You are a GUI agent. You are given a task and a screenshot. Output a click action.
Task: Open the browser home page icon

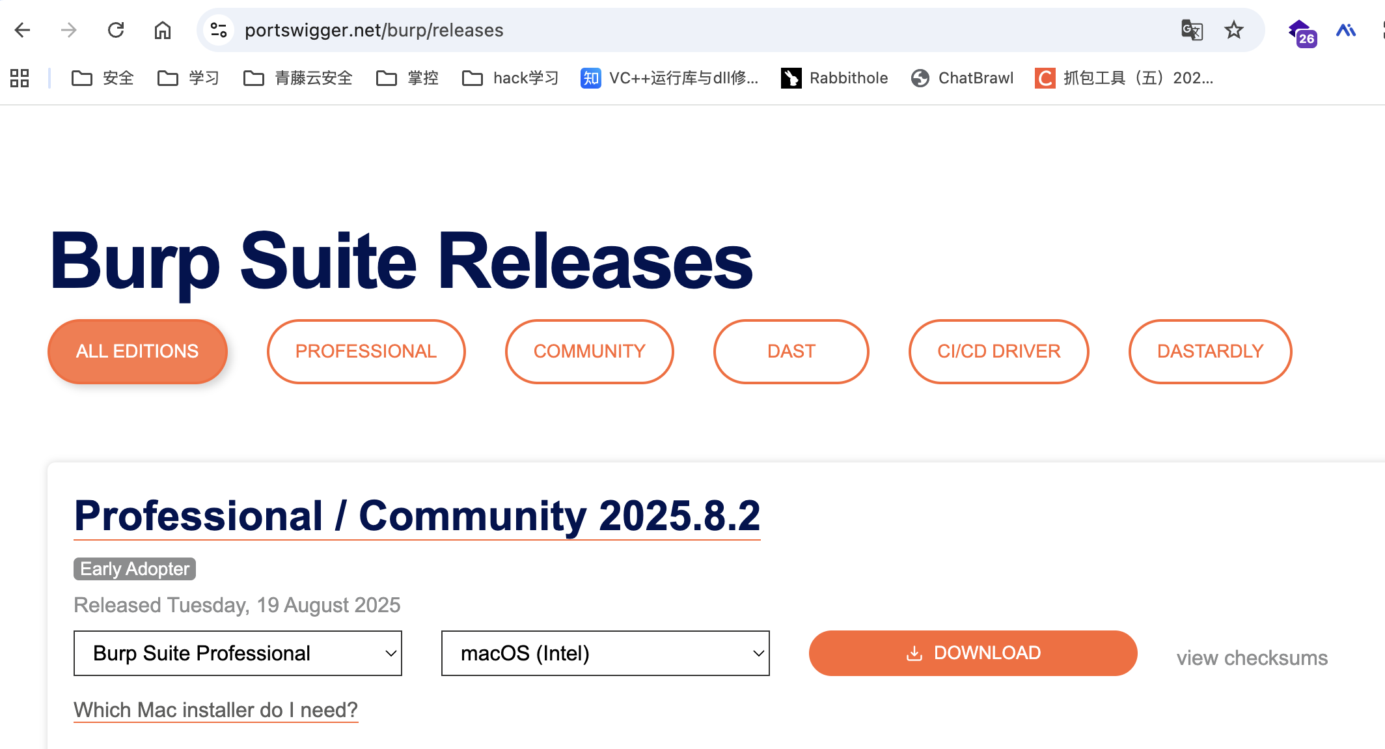pos(163,30)
